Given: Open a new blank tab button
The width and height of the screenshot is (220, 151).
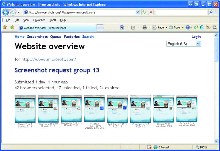Looking at the screenshot, I should point(100,28).
